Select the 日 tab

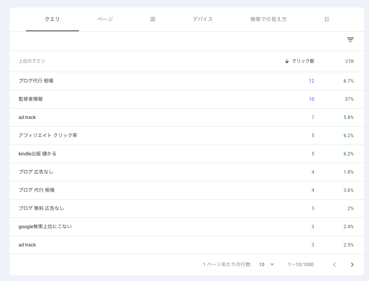click(327, 19)
